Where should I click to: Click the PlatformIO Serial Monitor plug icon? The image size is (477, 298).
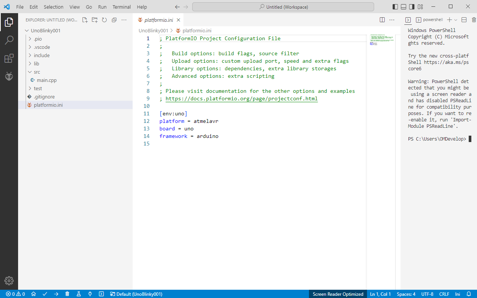point(90,294)
